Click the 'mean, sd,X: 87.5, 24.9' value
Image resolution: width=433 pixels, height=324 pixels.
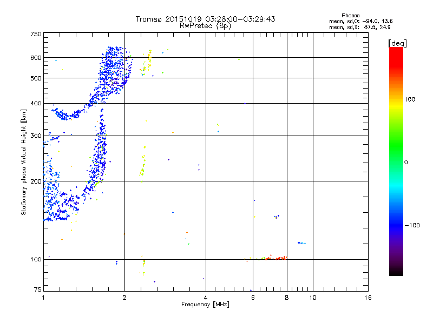pyautogui.click(x=359, y=27)
